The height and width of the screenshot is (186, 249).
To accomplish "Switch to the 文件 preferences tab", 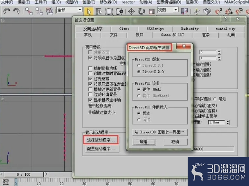I will (114, 35).
